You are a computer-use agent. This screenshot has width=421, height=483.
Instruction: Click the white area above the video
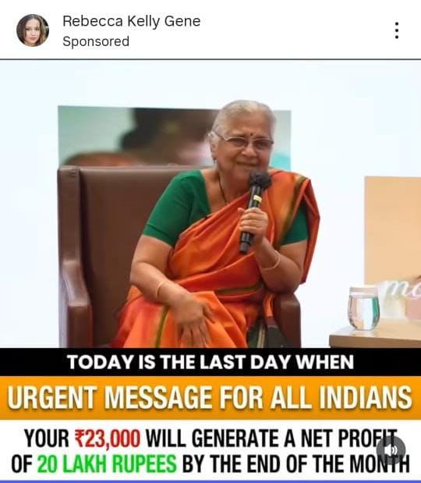[x=210, y=82]
